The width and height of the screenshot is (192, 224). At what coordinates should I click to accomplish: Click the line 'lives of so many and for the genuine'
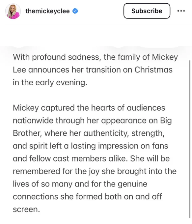(80, 184)
